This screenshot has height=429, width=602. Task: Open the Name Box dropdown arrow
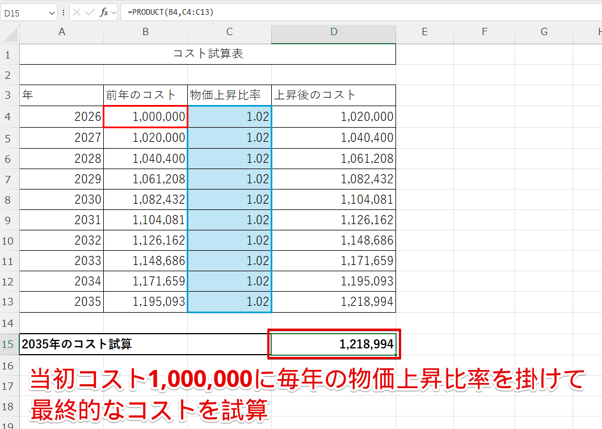coord(51,11)
